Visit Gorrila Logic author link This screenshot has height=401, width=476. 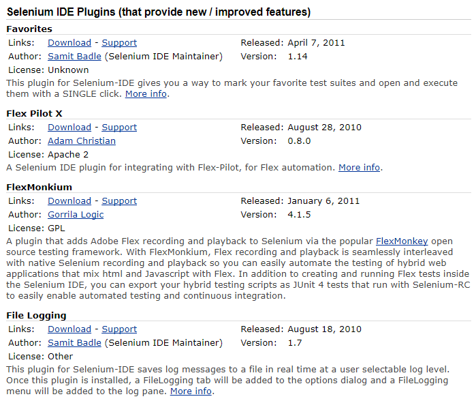point(76,214)
